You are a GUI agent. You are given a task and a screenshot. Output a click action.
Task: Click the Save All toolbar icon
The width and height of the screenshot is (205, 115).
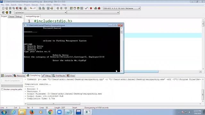[13, 8]
